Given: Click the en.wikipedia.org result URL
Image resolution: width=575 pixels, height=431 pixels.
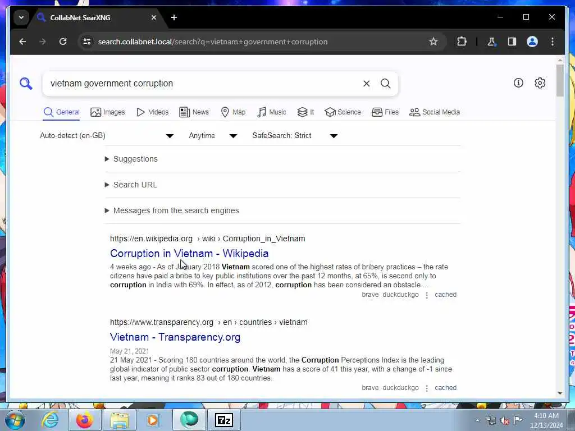Looking at the screenshot, I should coord(208,239).
